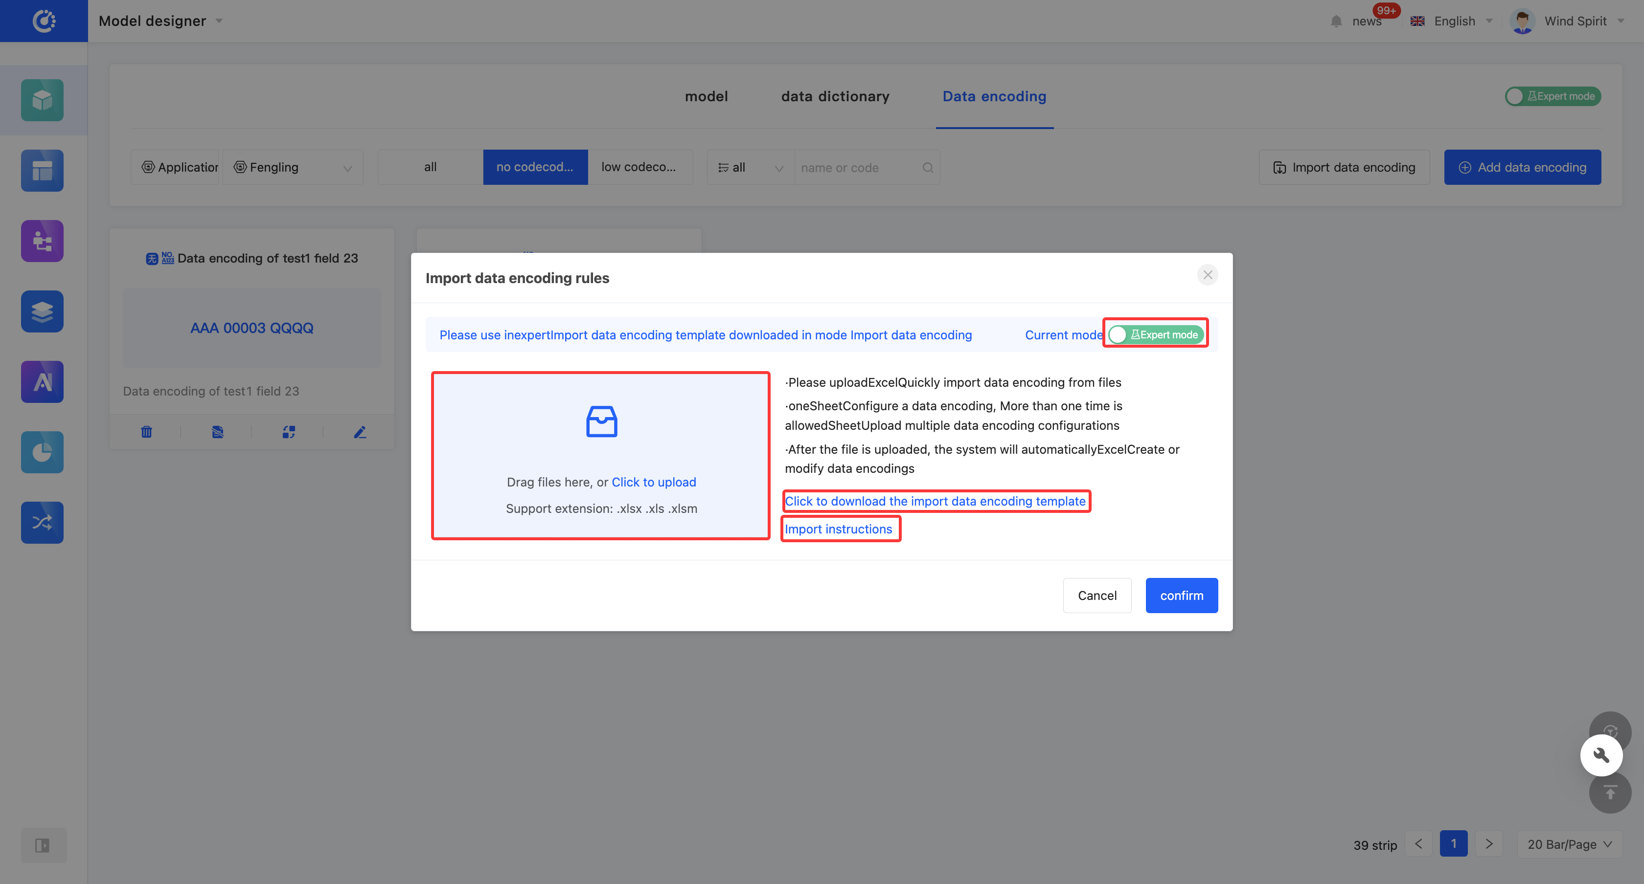
Task: Toggle Expert mode switch in dialog
Action: [x=1156, y=335]
